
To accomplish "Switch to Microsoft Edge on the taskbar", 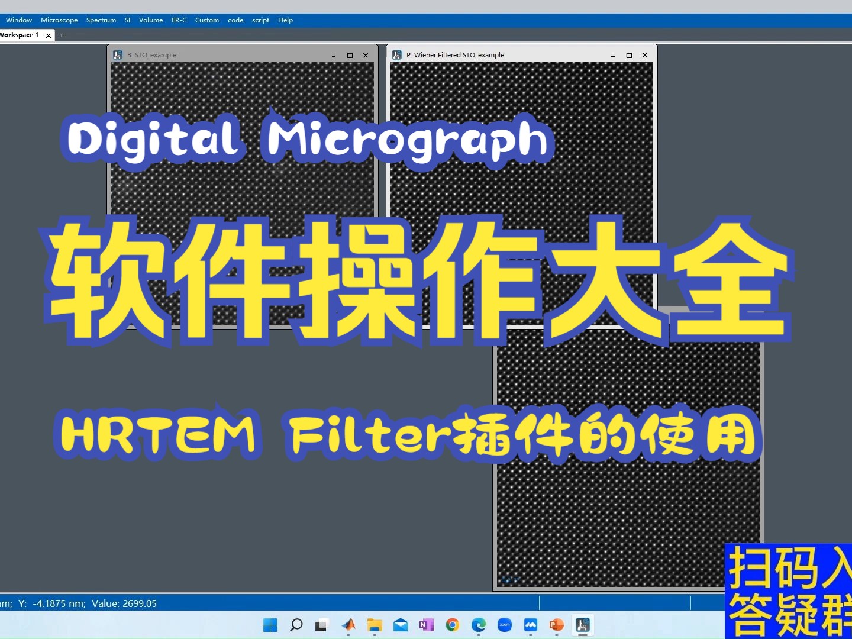I will pyautogui.click(x=479, y=625).
